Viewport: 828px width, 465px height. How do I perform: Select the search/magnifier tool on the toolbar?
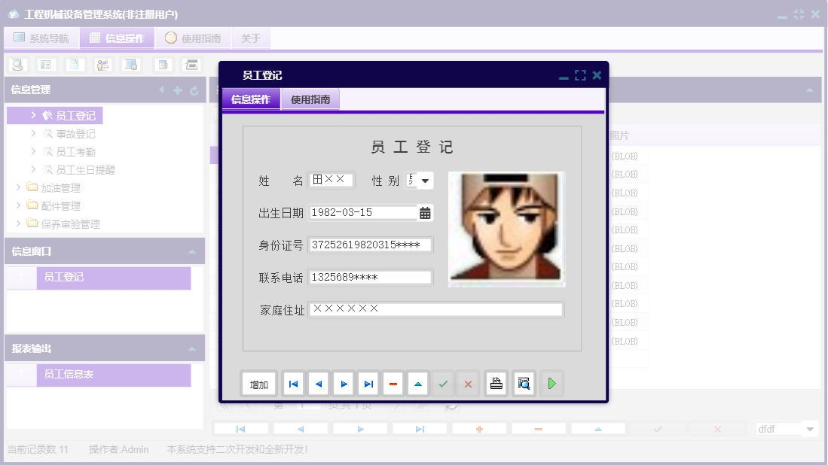17,65
